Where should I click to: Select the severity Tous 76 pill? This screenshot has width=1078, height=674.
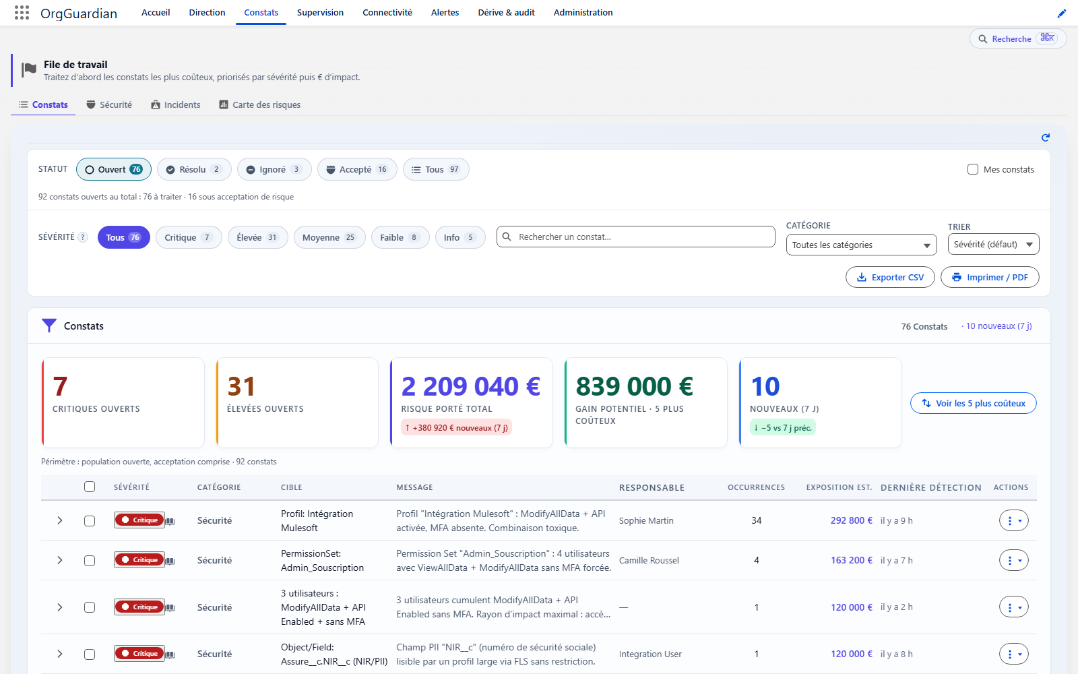[124, 237]
